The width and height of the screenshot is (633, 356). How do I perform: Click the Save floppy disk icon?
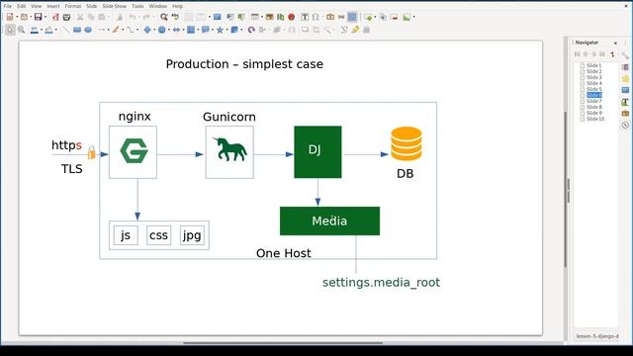[38, 17]
